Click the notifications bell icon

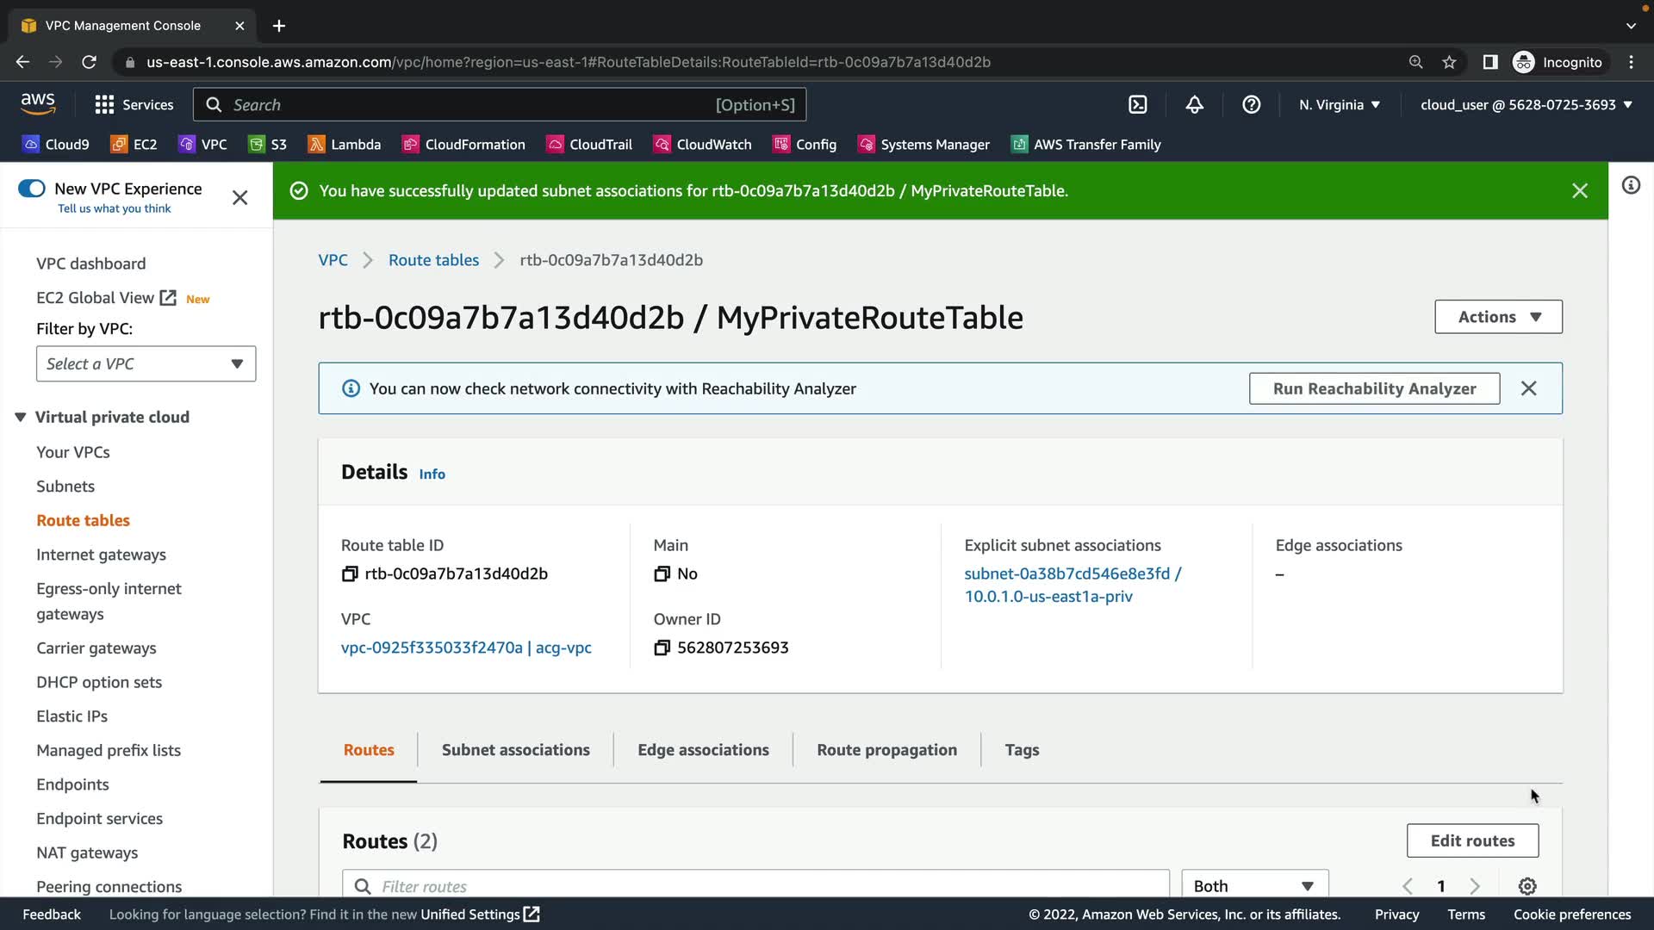click(x=1194, y=104)
